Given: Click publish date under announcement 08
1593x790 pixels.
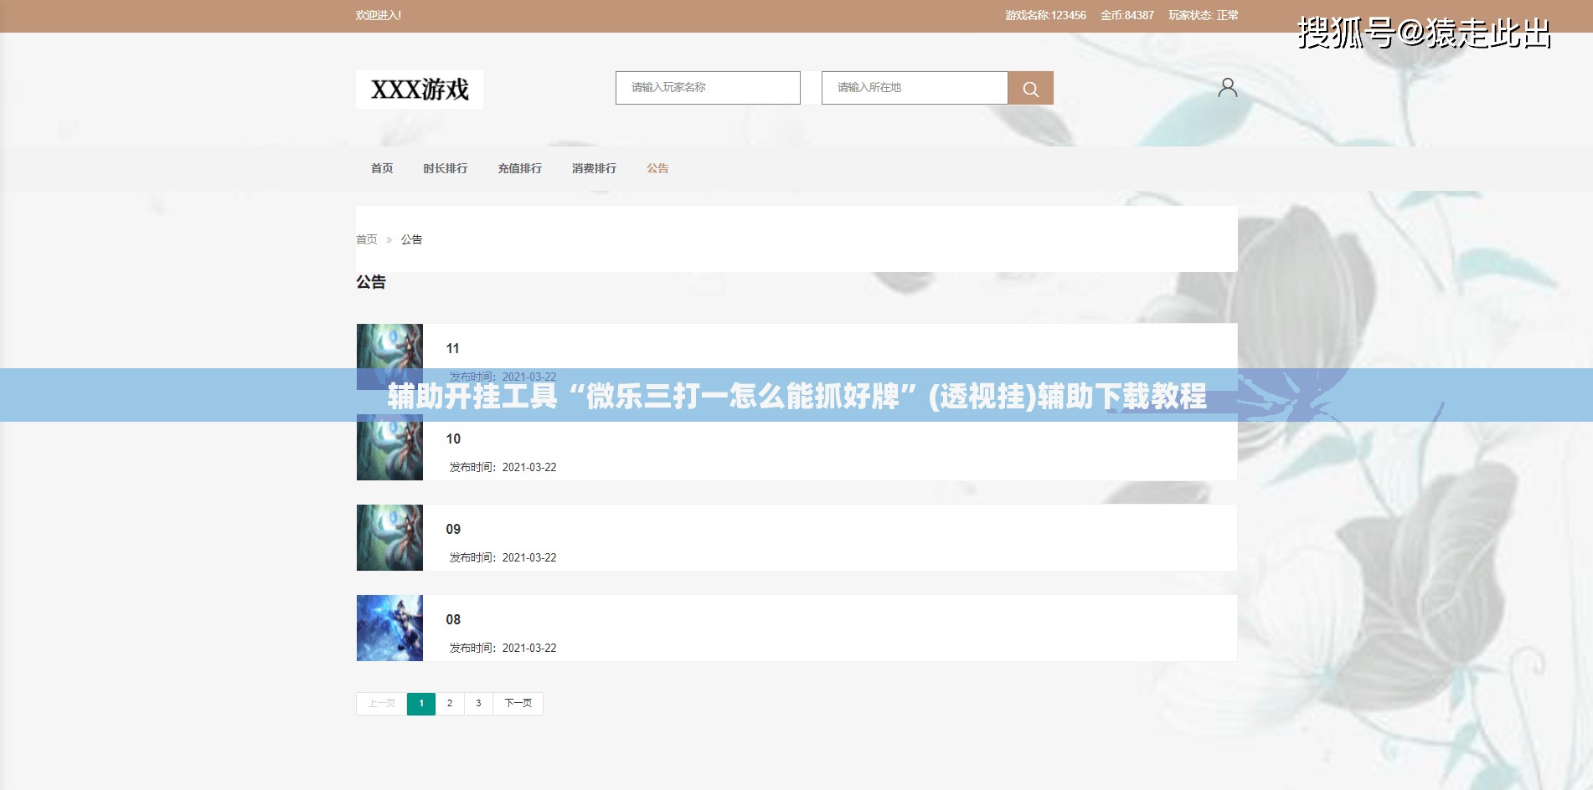Looking at the screenshot, I should (503, 649).
